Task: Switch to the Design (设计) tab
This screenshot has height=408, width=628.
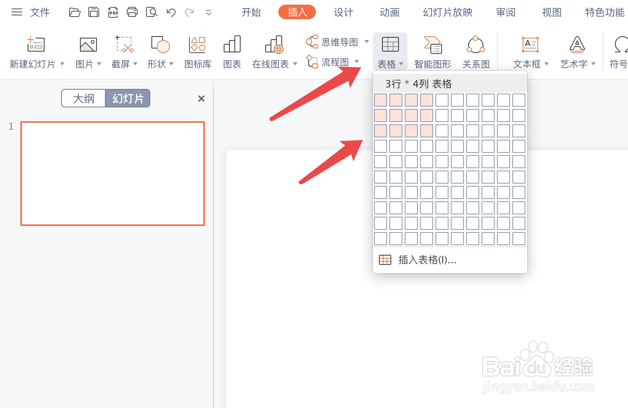Action: (343, 12)
